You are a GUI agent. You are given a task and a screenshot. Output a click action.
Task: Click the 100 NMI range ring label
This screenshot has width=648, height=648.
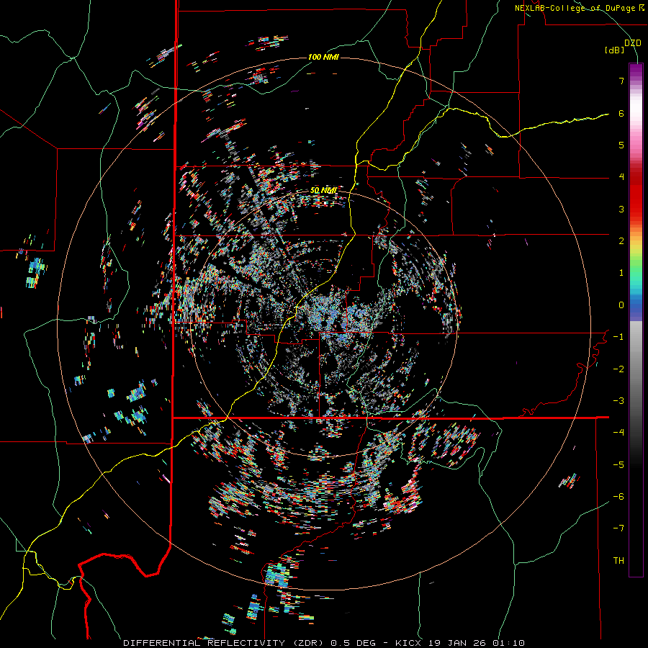coord(323,57)
